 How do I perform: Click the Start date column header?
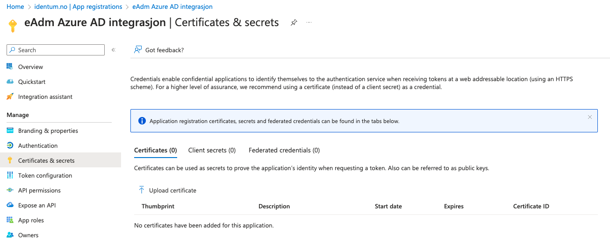coord(388,206)
